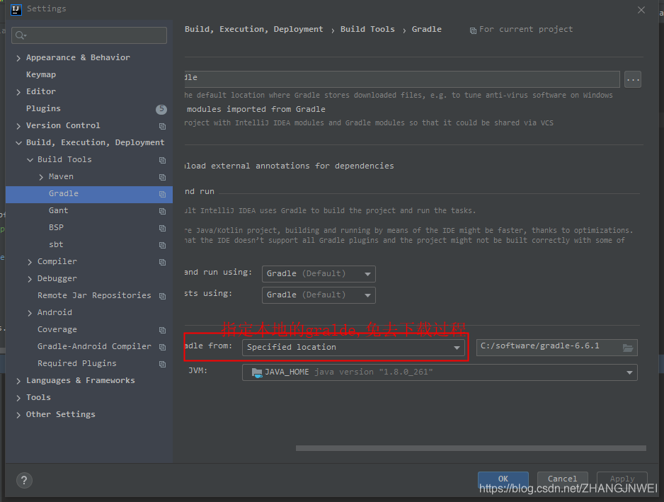664x502 pixels.
Task: Click the folder browse icon in Gradle path field
Action: (628, 348)
